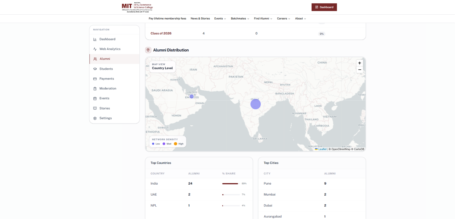The image size is (455, 219).
Task: Click the Students graduation cap icon
Action: [x=95, y=69]
